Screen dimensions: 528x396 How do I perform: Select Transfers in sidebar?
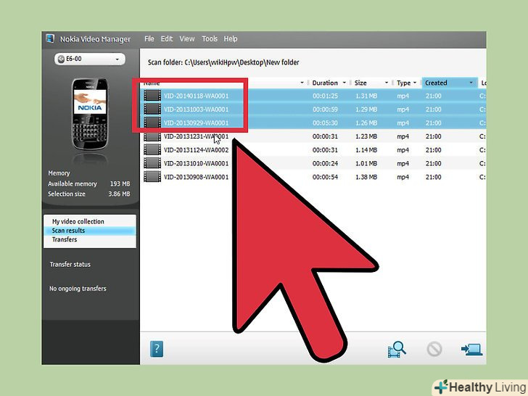tap(65, 239)
